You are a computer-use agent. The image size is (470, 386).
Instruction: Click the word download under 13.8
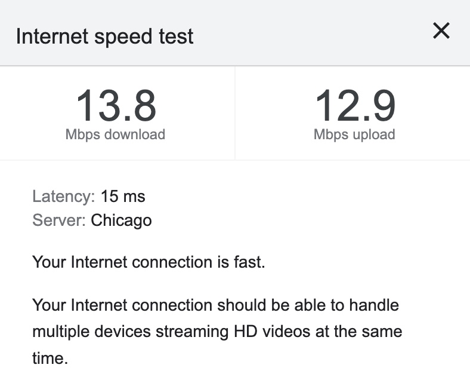click(x=134, y=134)
